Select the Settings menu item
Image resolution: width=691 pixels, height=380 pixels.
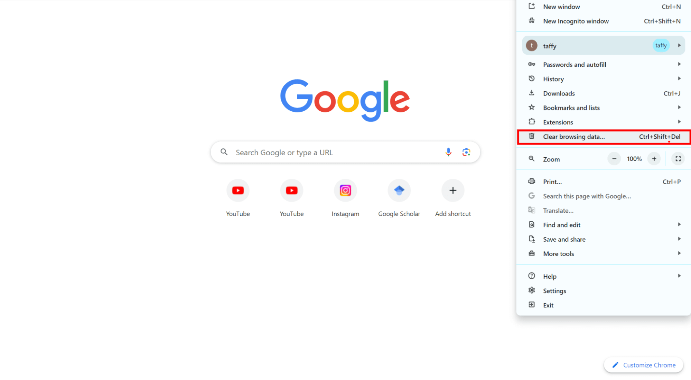tap(554, 290)
